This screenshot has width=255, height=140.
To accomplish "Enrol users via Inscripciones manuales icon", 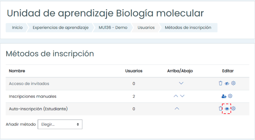I will pos(224,96).
